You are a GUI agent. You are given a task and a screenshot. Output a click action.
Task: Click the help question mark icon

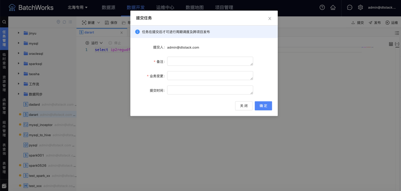tap(322, 7)
